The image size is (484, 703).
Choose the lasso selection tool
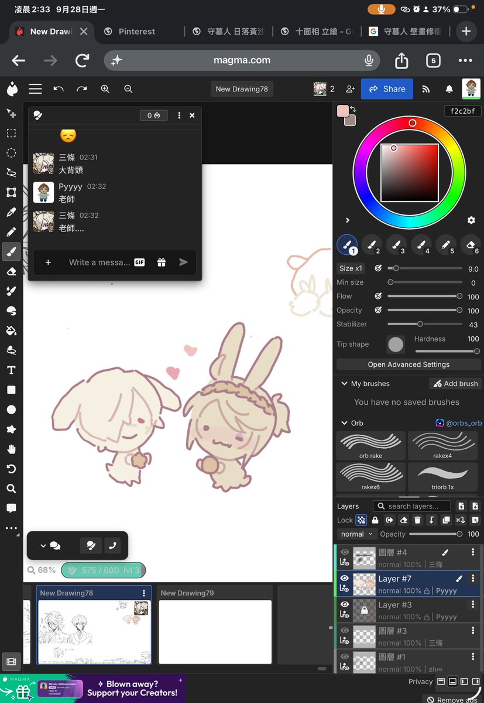(11, 173)
